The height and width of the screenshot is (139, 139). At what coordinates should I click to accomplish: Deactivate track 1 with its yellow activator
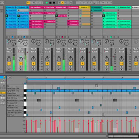9,64
